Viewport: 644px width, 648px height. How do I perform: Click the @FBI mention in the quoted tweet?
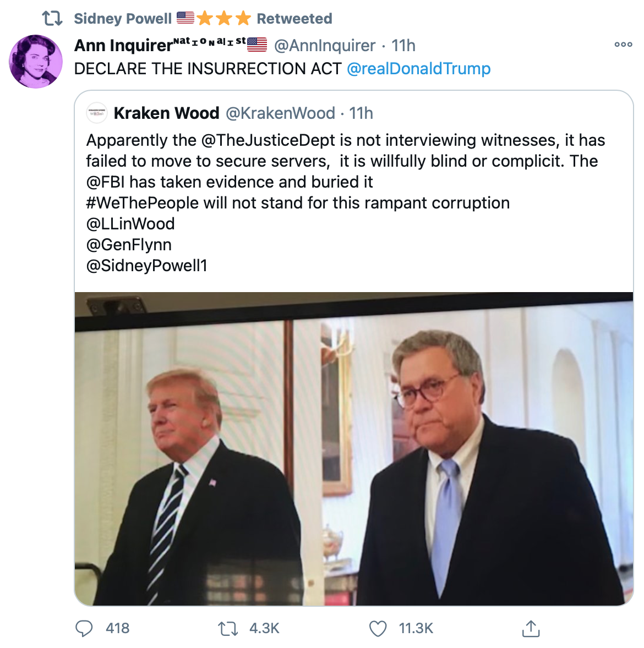point(106,182)
